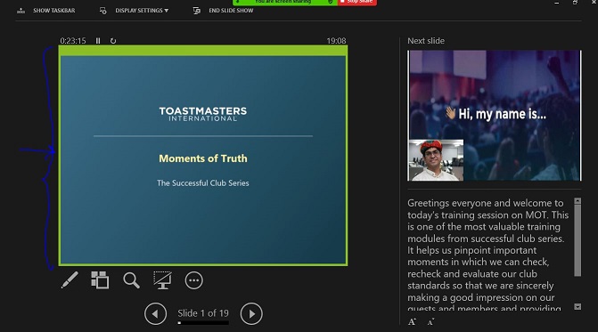Click notes scrollbar down arrow
Image resolution: width=598 pixels, height=332 pixels.
[x=578, y=306]
